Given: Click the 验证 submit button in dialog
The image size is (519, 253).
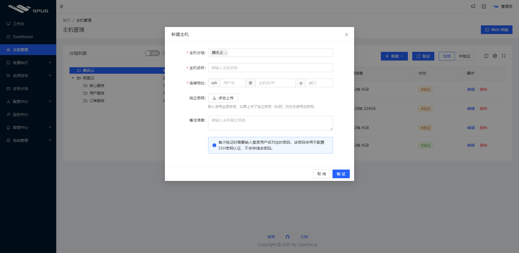Looking at the screenshot, I should pos(341,174).
